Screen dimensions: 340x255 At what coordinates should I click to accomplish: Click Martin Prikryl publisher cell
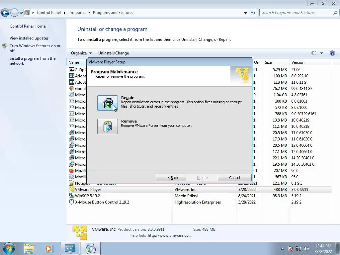(186, 196)
